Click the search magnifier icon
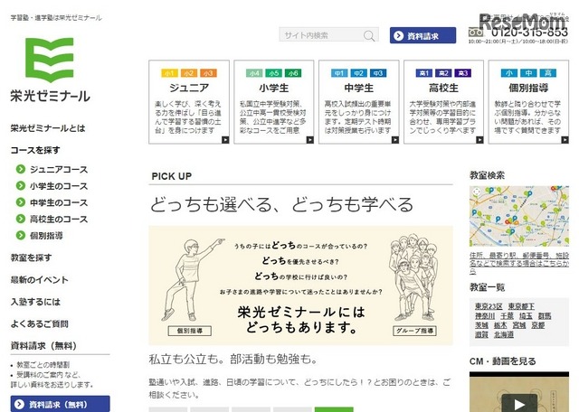The height and width of the screenshot is (412, 579). [x=369, y=36]
